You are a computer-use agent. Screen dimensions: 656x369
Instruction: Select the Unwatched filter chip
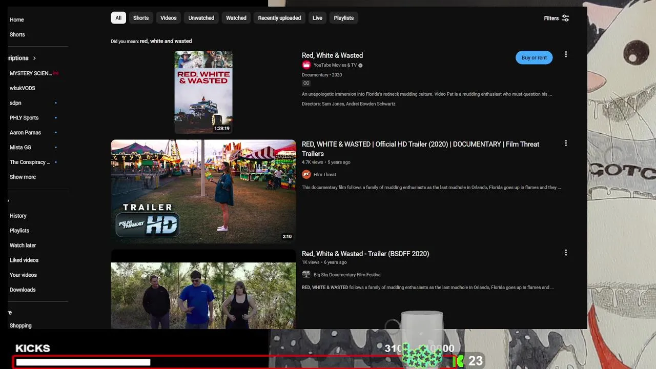(x=201, y=18)
